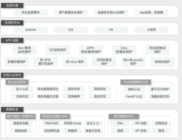The image size is (182, 140).
Task: Select 金融级生物认证保护 box
Action: click(111, 13)
